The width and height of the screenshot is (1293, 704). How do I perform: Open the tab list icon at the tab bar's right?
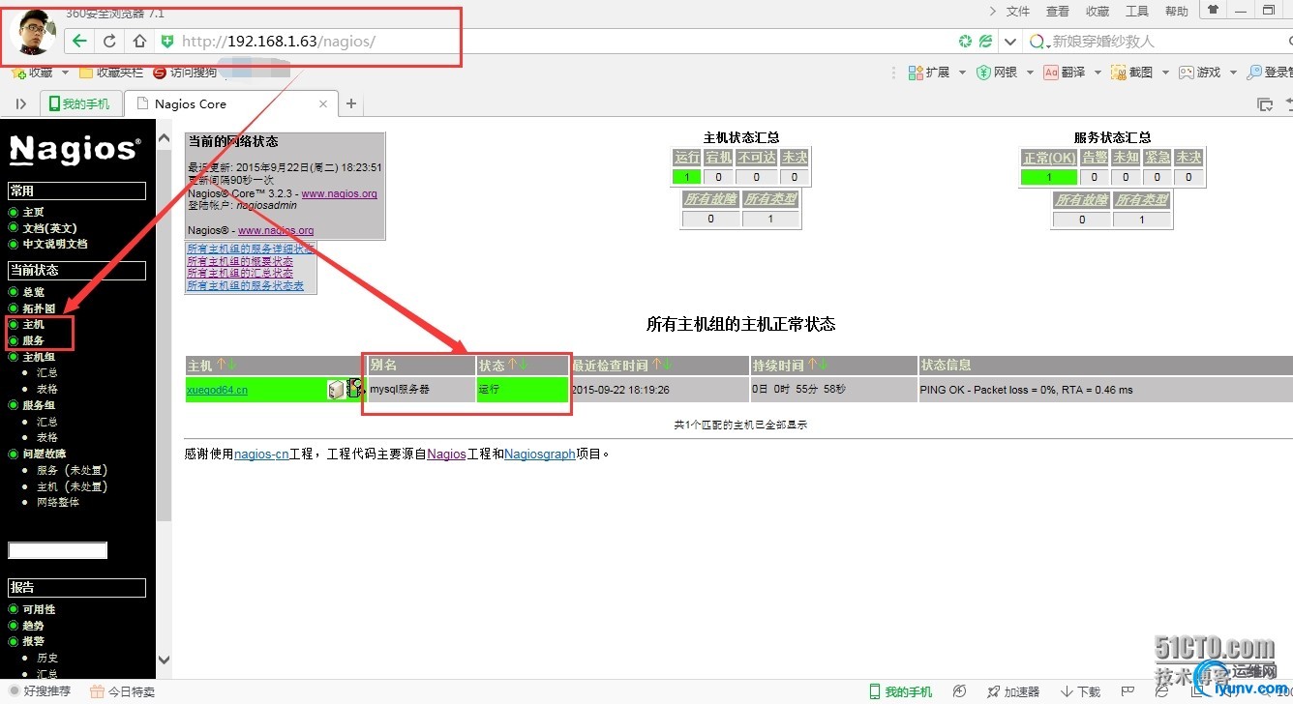[1264, 103]
